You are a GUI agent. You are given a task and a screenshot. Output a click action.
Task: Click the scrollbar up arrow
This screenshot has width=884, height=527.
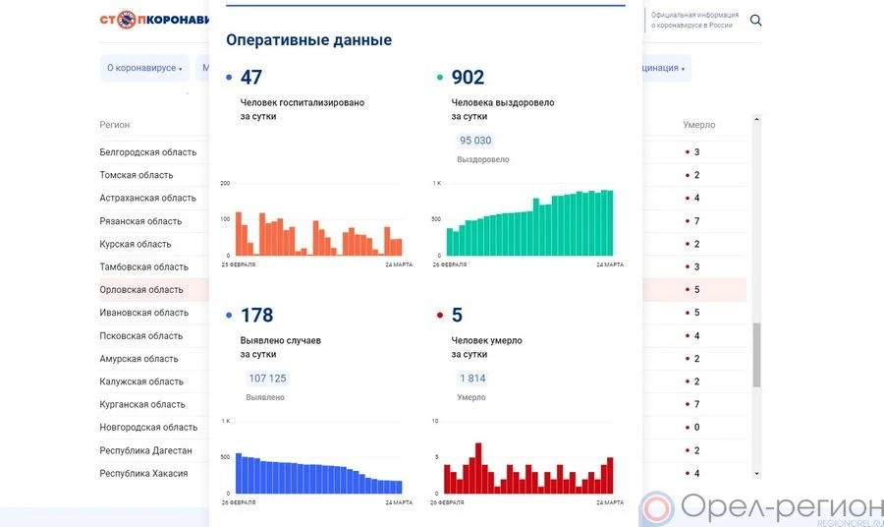pos(756,120)
